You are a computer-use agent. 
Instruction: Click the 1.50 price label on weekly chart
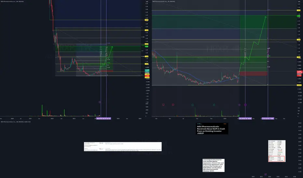pos(147,56)
